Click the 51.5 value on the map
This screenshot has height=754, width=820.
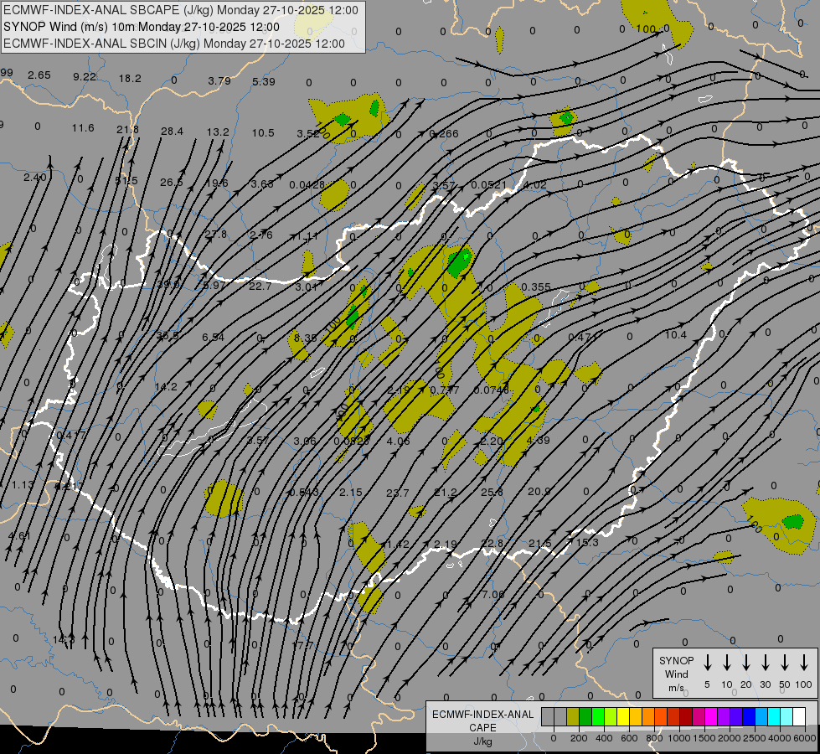(x=126, y=180)
